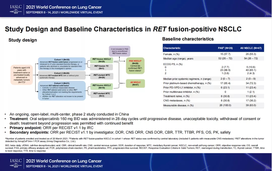The image size is (272, 171).
Task: Click the 'Study Design and Baseline Characteristics' slide title
Action: coord(123,29)
